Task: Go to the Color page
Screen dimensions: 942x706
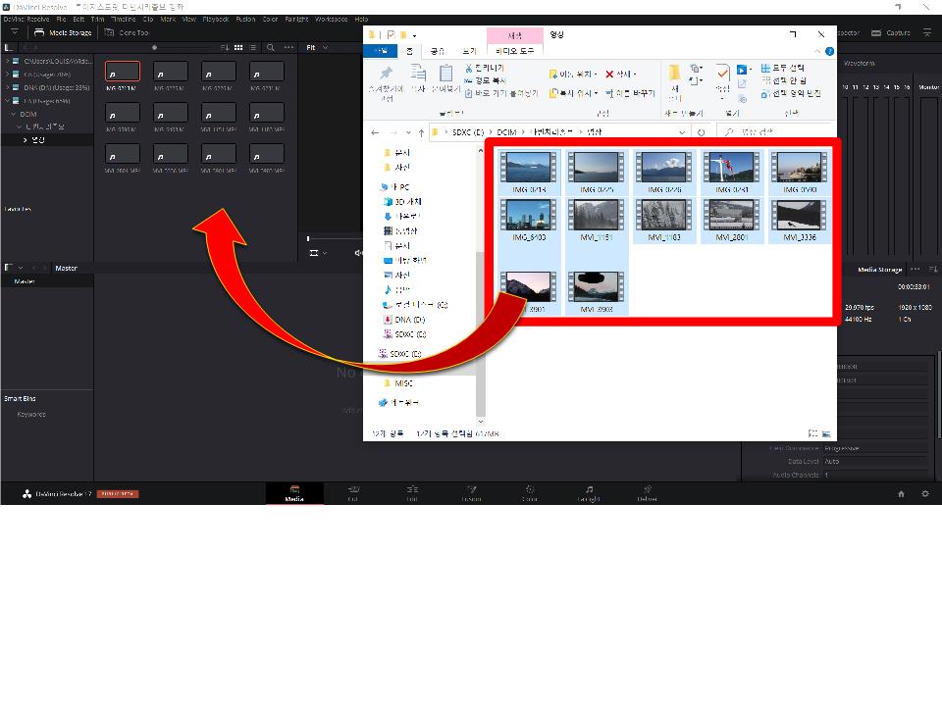Action: (529, 493)
